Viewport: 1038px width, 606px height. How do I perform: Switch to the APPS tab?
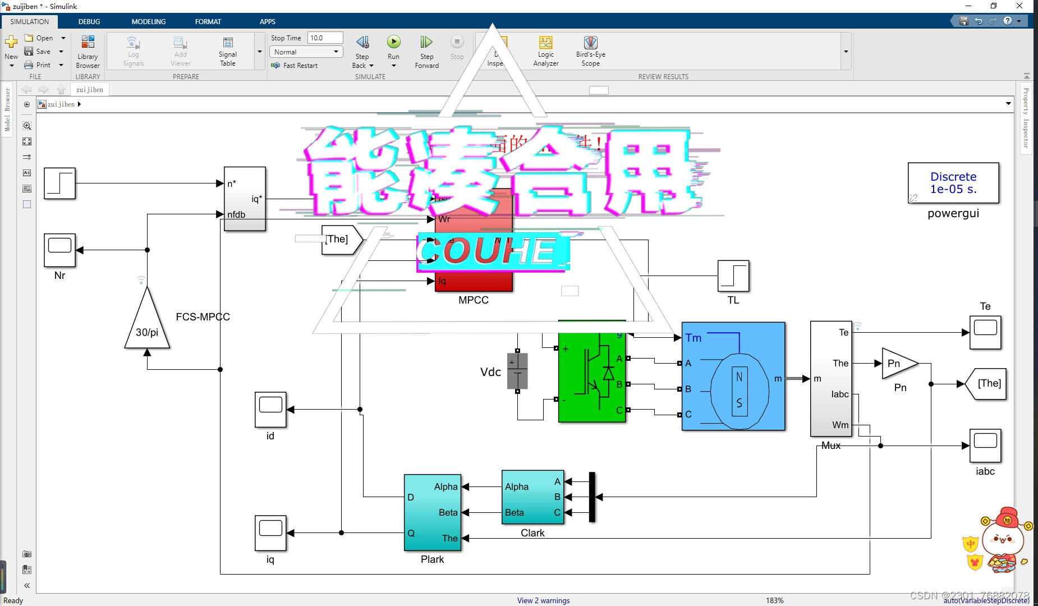(268, 21)
